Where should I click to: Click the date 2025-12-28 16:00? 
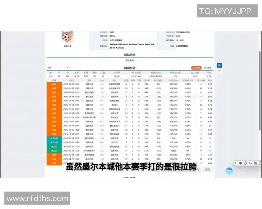pyautogui.click(x=71, y=97)
